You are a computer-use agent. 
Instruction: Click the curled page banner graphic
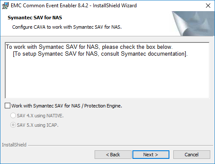coord(193,24)
